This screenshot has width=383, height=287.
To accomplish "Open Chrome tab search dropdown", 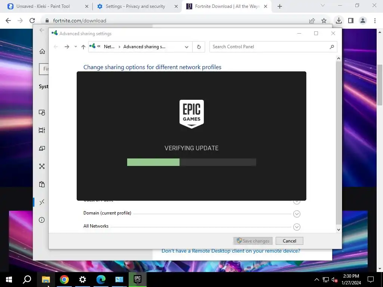I will [323, 5].
